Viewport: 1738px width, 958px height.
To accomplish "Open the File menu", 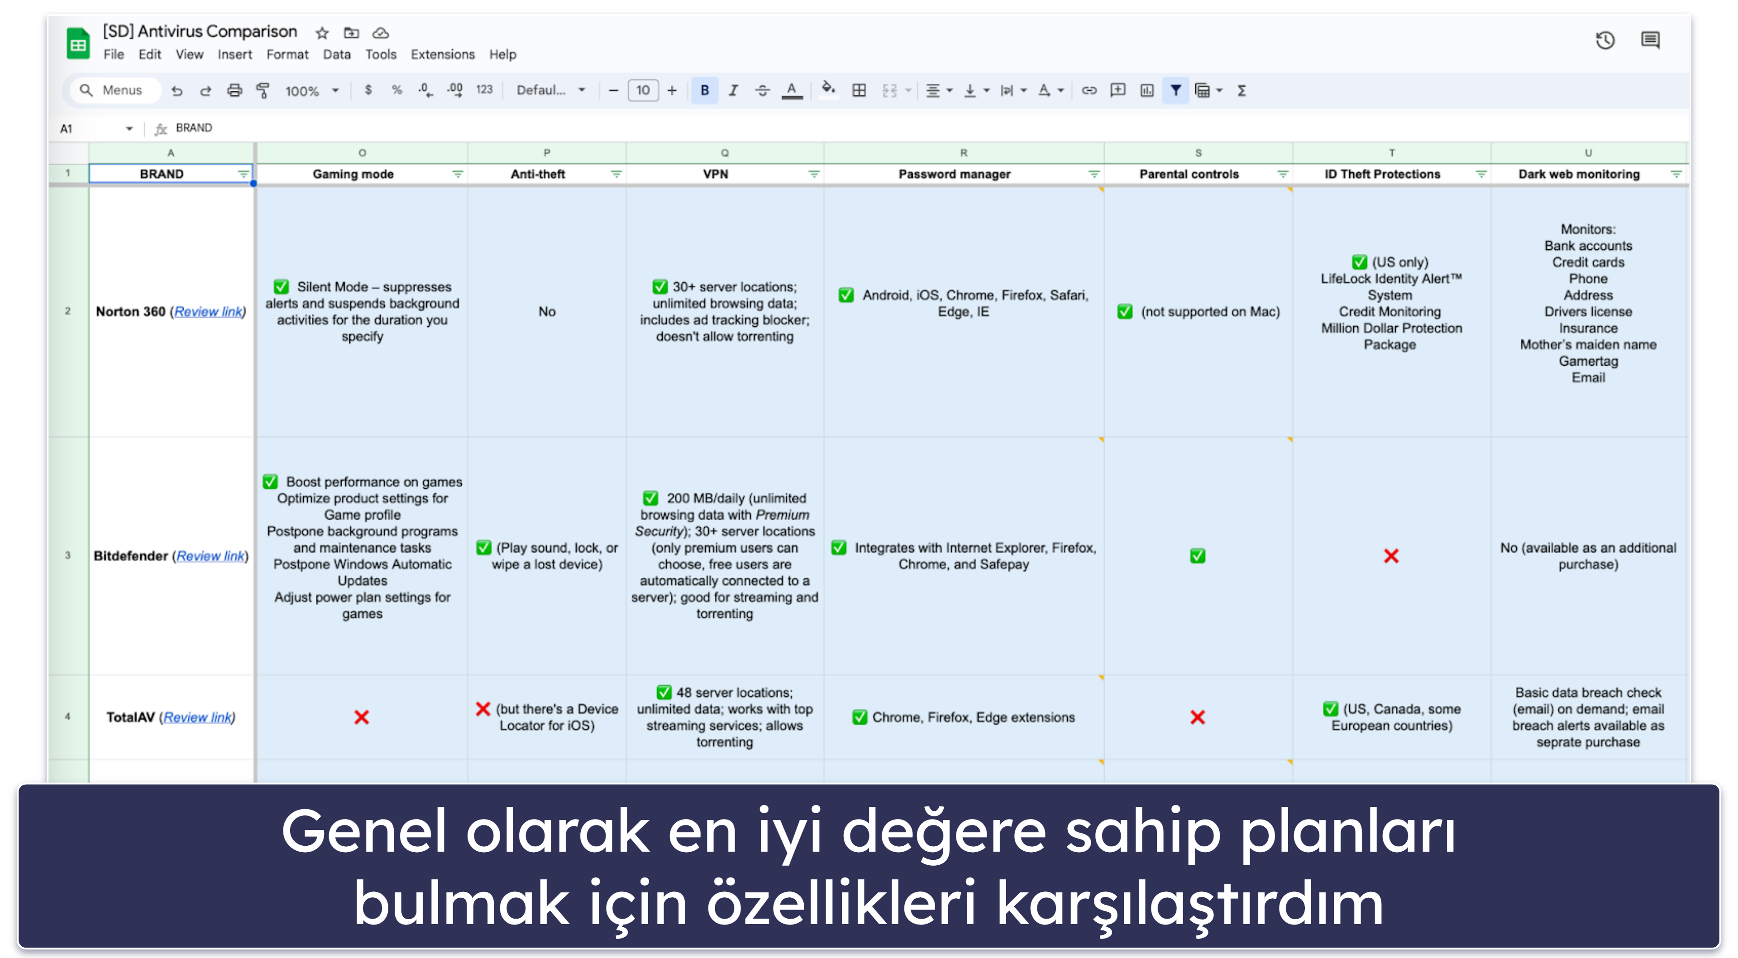I will (113, 55).
